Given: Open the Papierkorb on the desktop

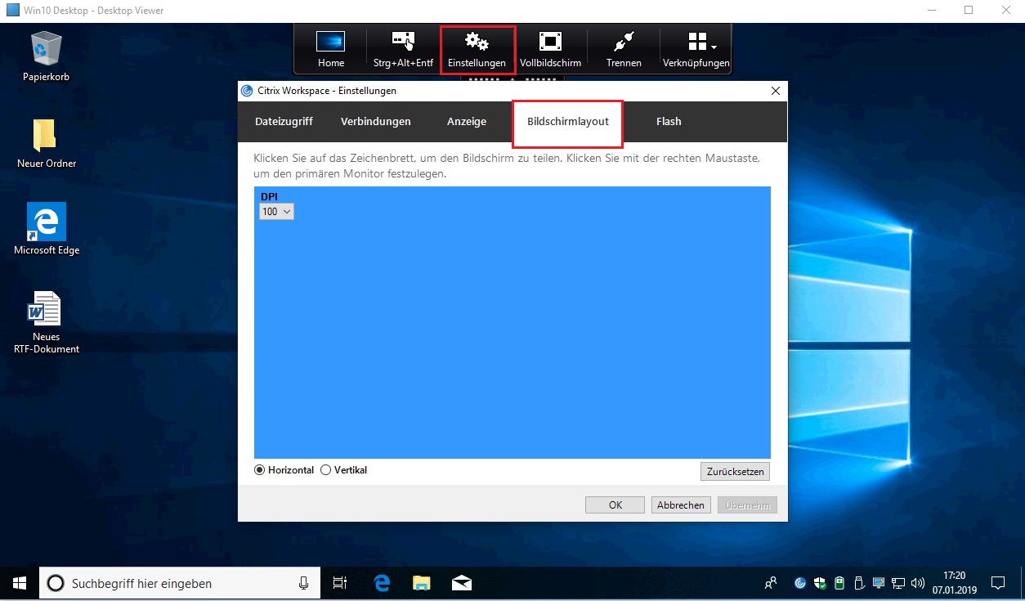Looking at the screenshot, I should tap(47, 47).
